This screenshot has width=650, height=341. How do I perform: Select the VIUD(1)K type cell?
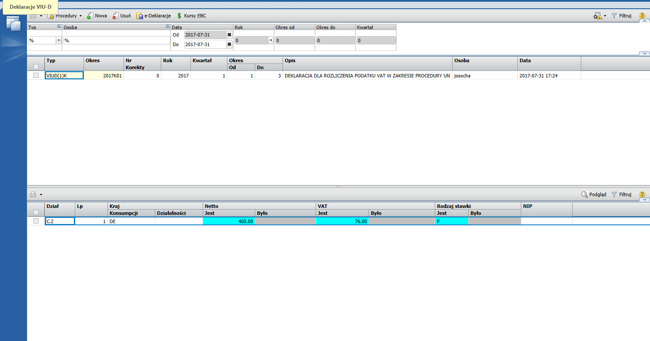(64, 75)
